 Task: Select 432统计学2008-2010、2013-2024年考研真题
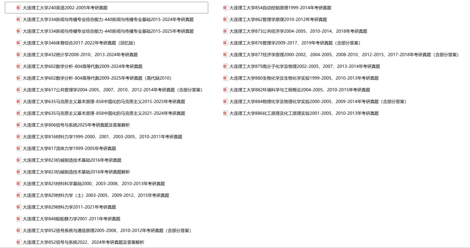(x=81, y=54)
